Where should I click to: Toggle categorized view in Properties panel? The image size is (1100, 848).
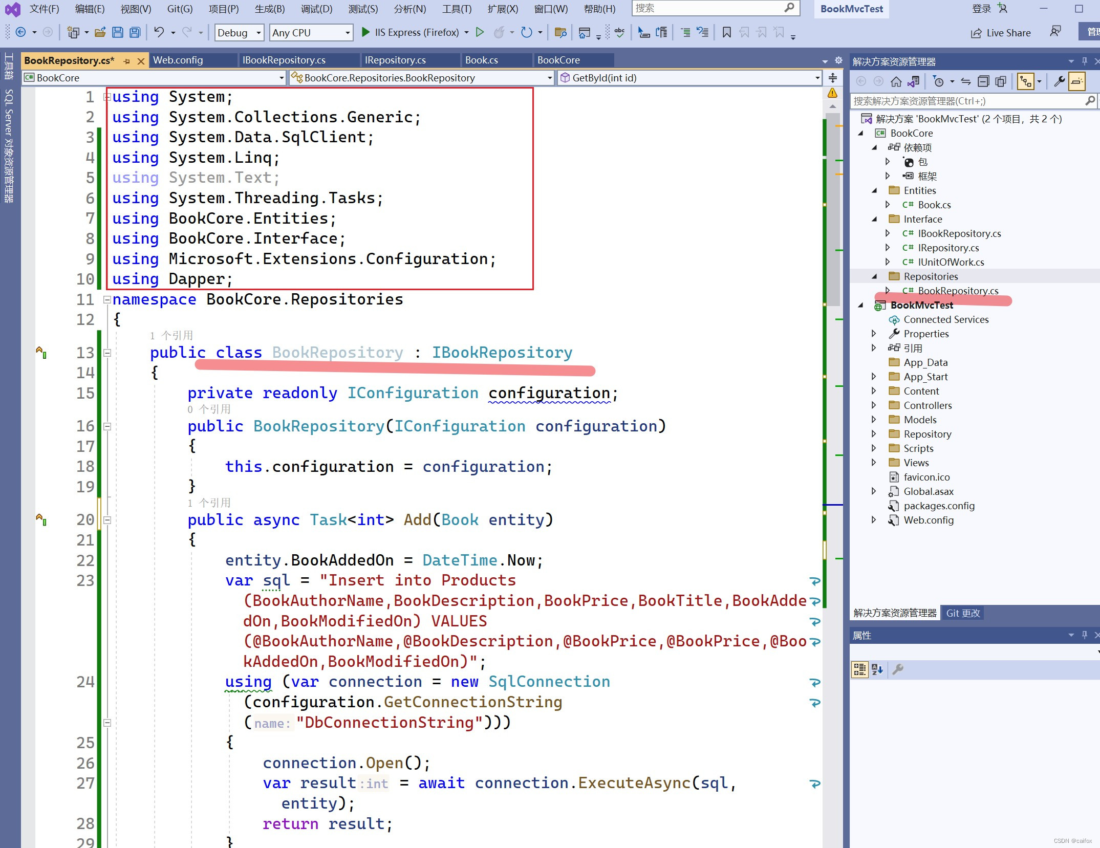859,669
